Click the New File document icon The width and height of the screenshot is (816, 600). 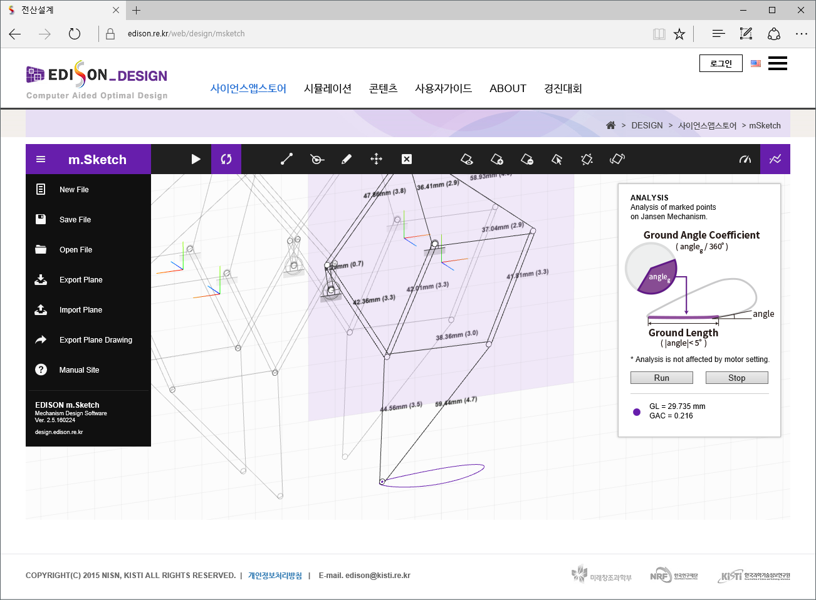click(41, 189)
